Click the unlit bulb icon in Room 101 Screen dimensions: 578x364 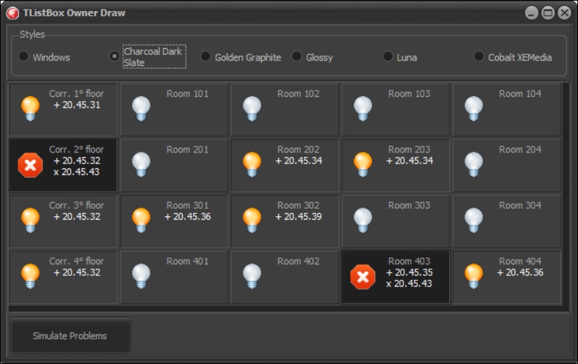pos(141,109)
